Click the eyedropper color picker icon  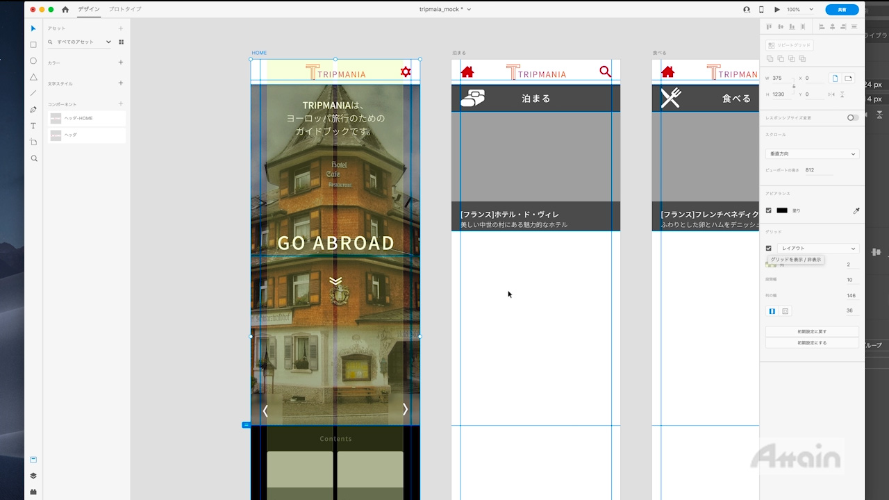856,210
